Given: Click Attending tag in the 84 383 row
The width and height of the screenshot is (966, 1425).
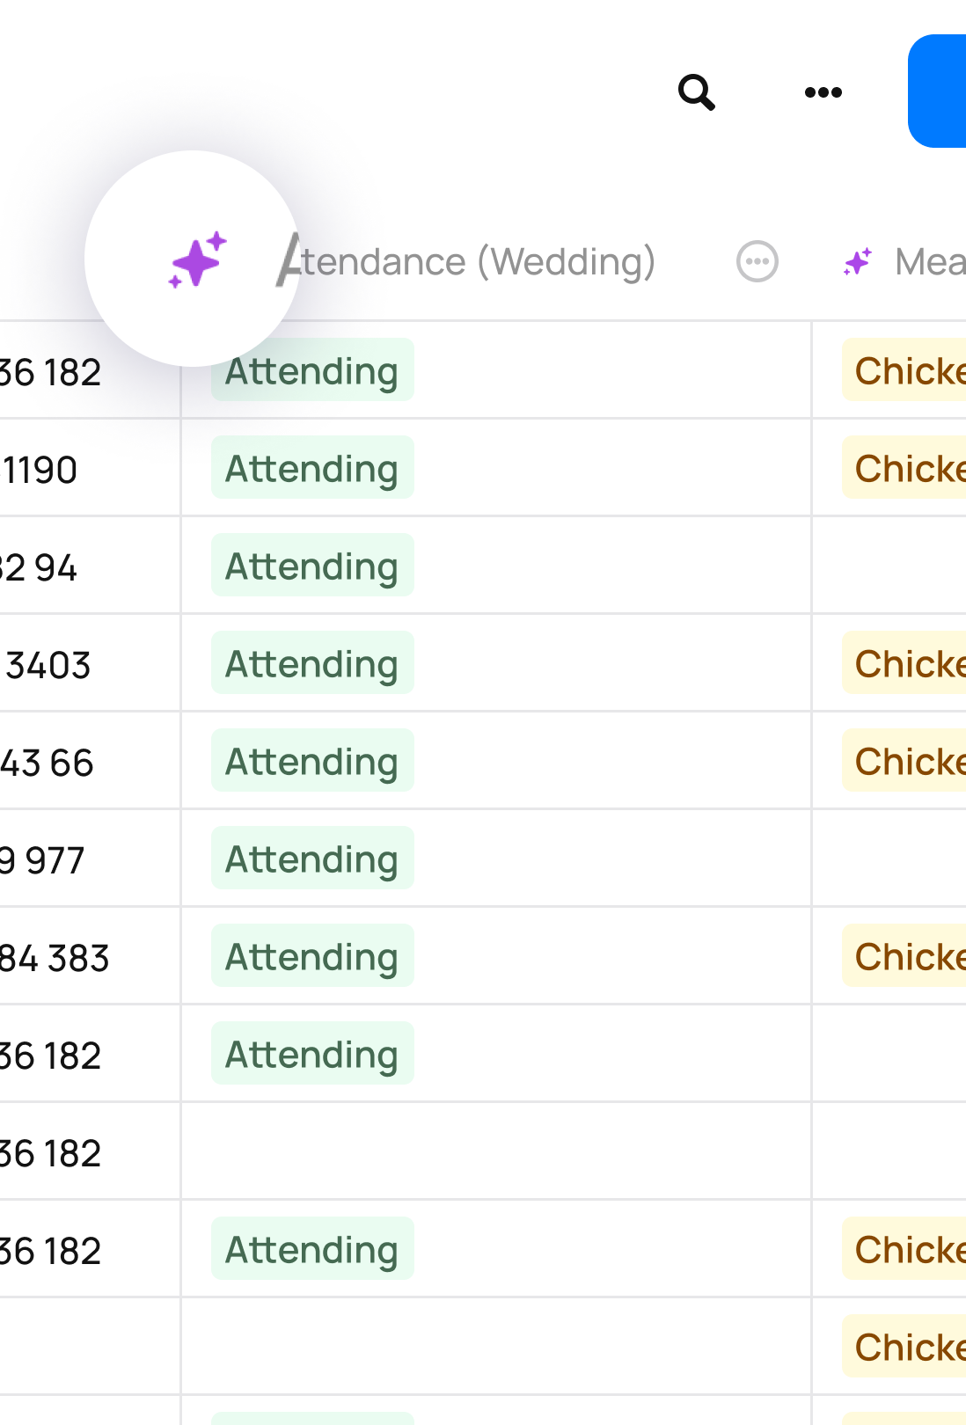Looking at the screenshot, I should click(312, 955).
